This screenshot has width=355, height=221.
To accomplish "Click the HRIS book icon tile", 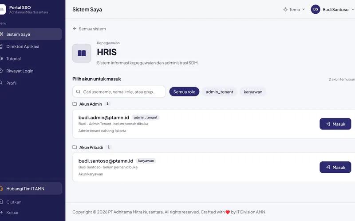I will coord(82,53).
